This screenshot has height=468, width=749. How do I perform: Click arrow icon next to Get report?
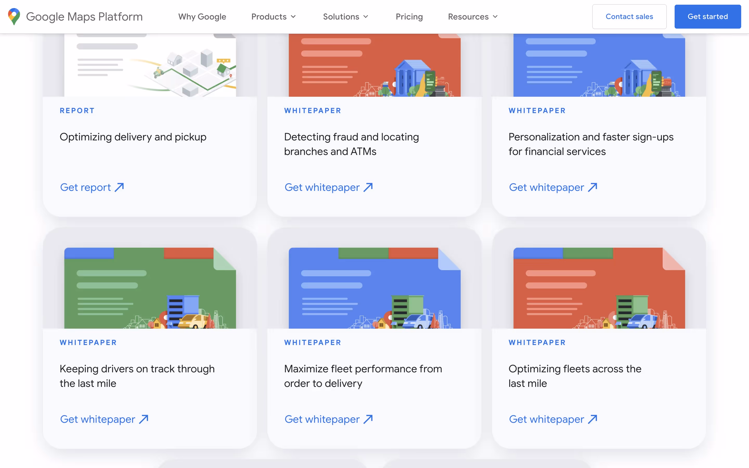(x=119, y=187)
